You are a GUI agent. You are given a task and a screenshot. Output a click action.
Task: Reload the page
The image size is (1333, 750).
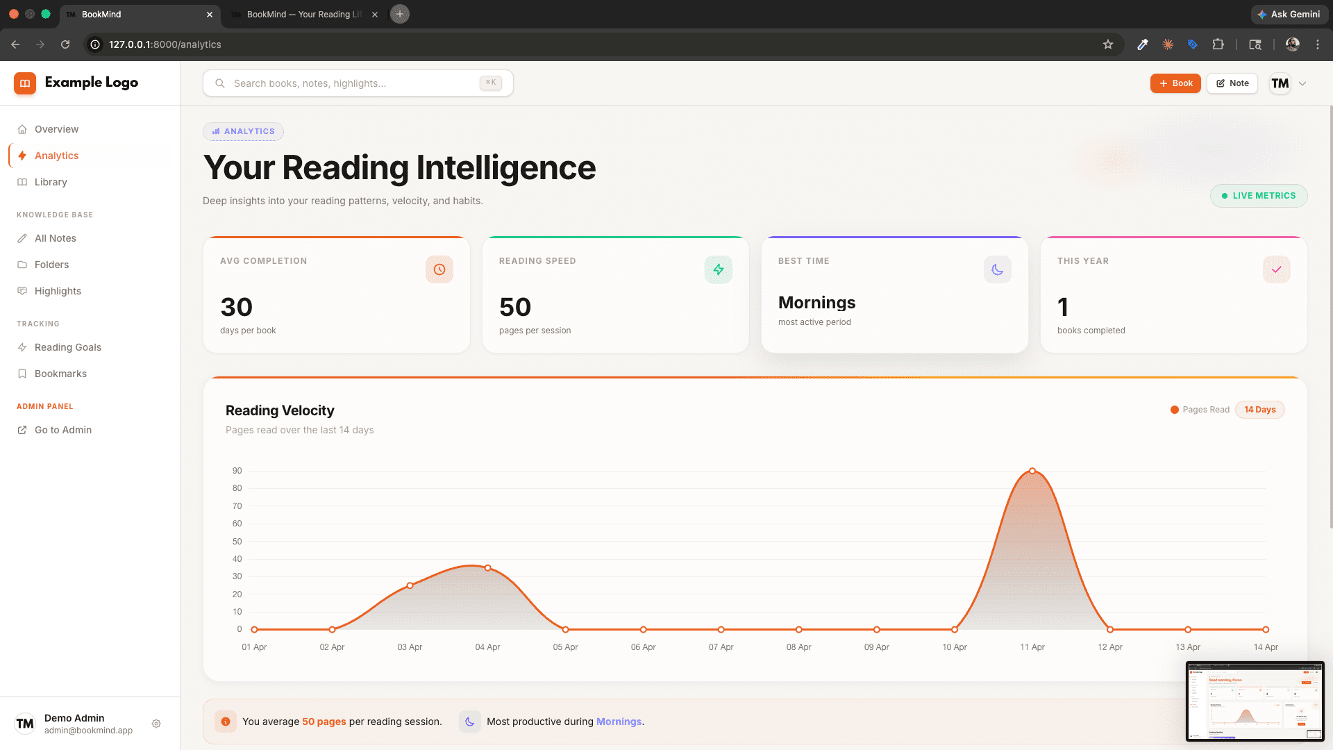65,44
